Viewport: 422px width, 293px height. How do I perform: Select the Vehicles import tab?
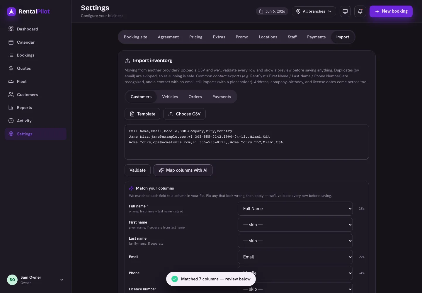(170, 97)
